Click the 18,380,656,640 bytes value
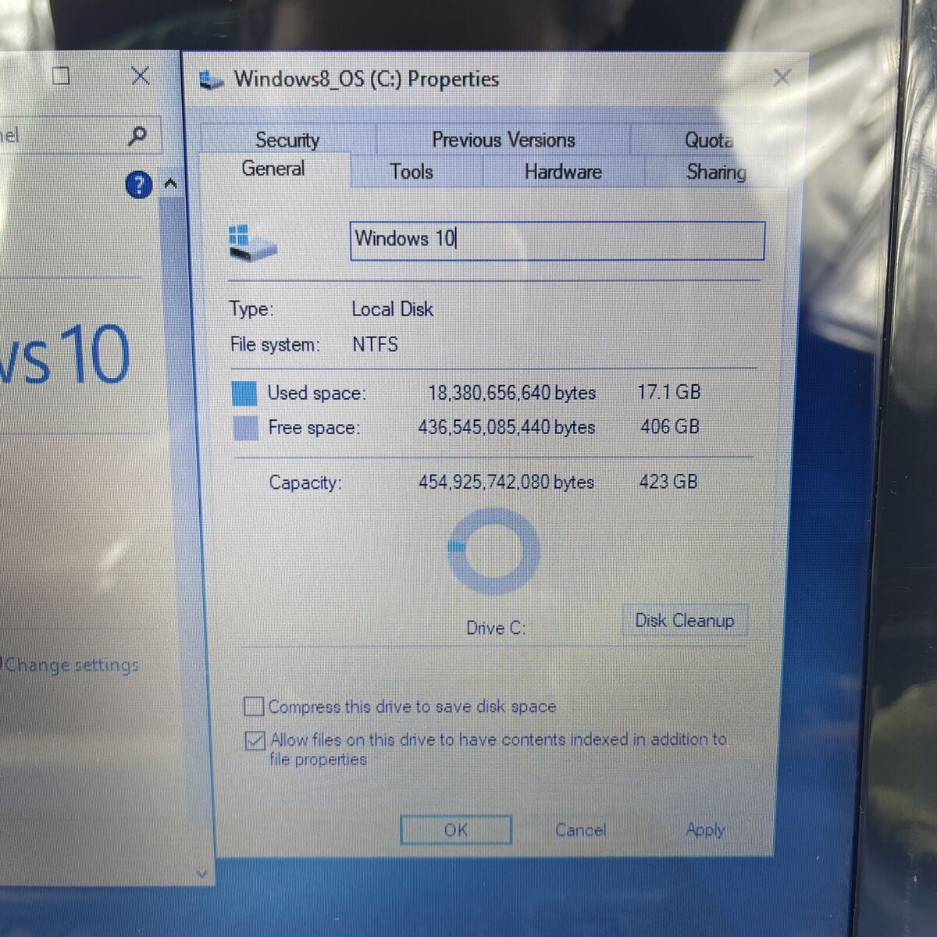 coord(511,393)
